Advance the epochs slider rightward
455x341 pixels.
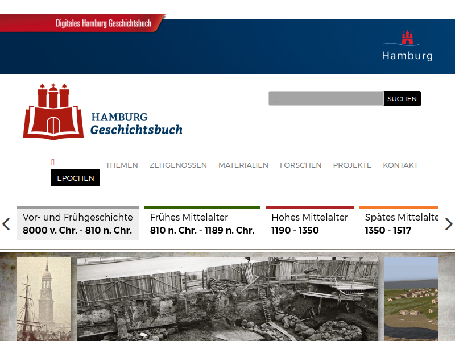pos(449,224)
